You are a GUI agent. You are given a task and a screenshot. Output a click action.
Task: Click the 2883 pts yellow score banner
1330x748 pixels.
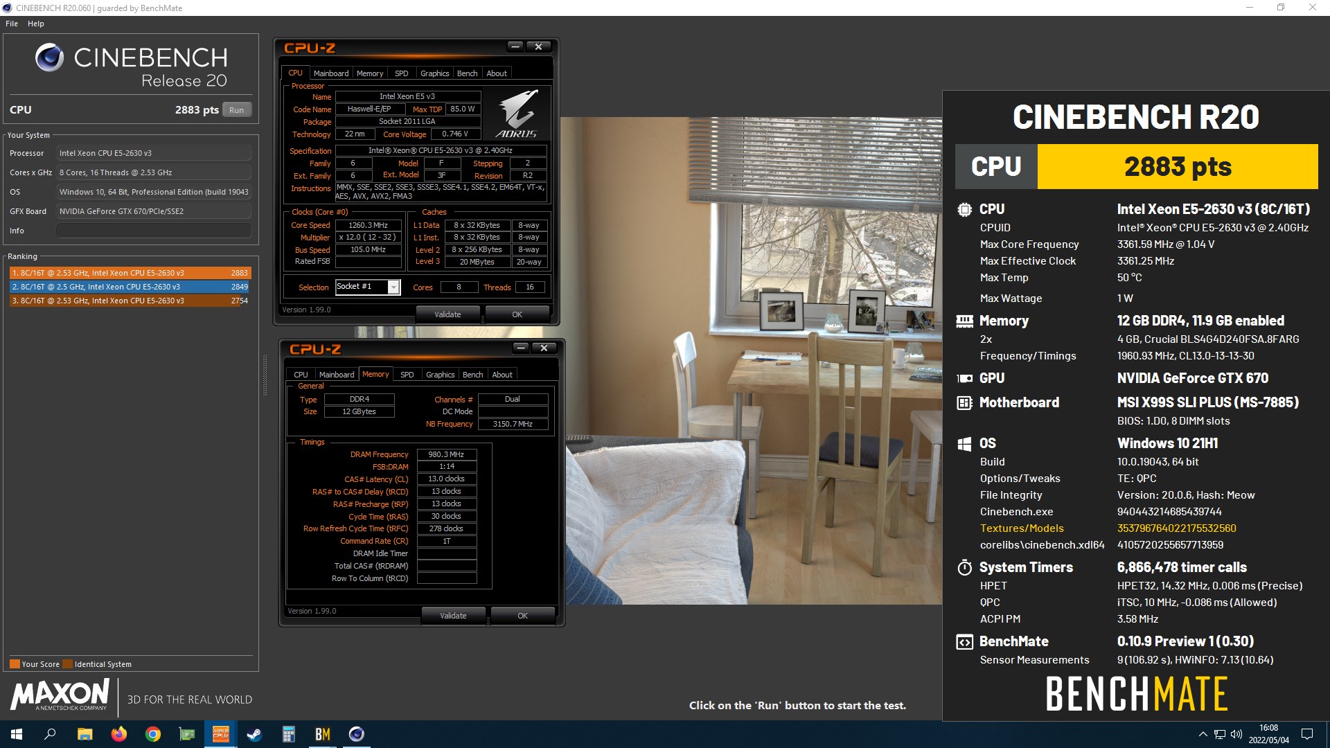click(x=1178, y=167)
